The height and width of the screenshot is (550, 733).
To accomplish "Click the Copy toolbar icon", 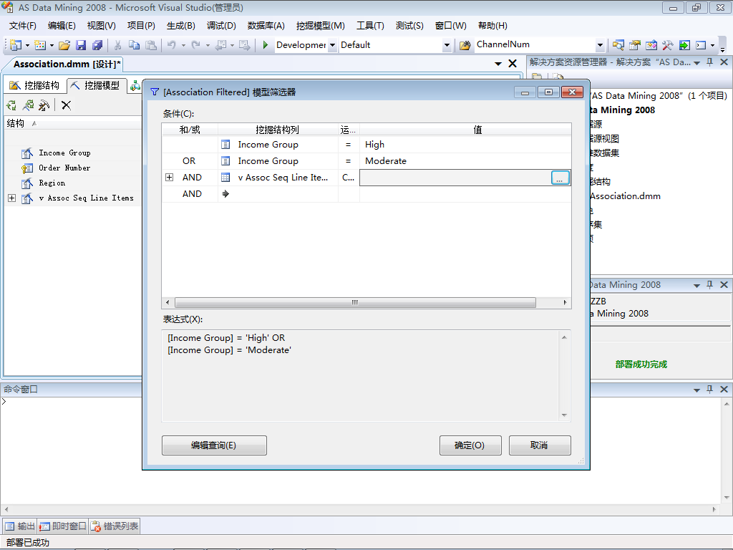I will 134,45.
